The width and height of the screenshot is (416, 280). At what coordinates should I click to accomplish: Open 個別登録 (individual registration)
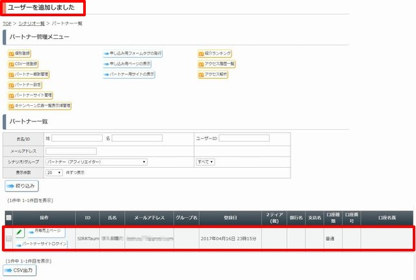click(19, 53)
